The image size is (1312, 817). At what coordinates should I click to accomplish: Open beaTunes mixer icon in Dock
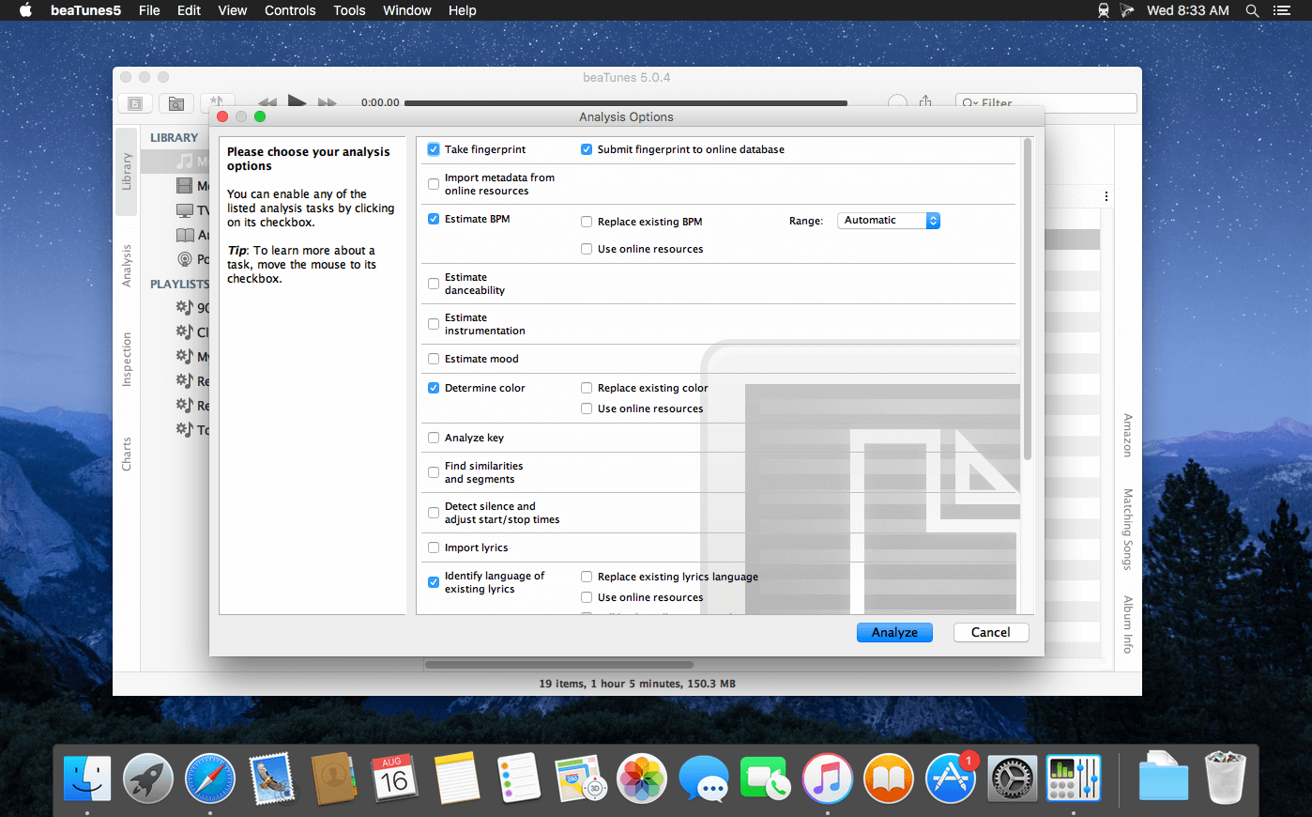(1074, 778)
